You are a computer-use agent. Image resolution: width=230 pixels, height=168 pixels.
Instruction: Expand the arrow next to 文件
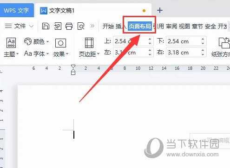31,26
